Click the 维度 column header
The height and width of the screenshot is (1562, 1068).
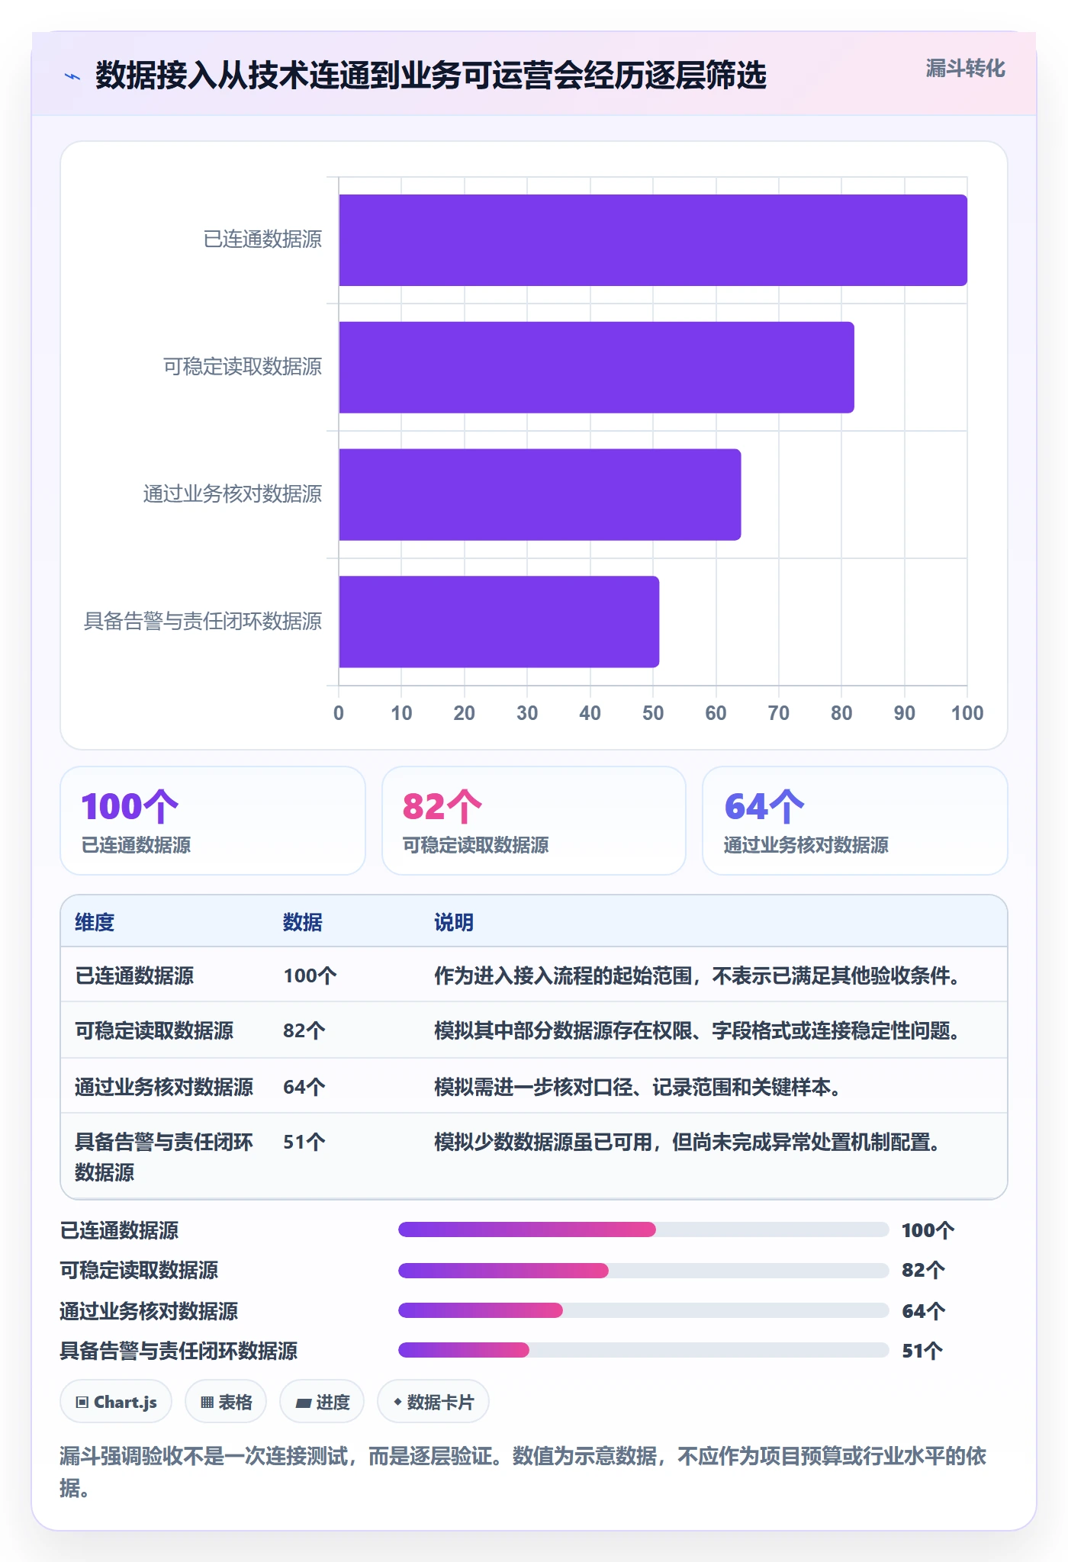(x=95, y=922)
